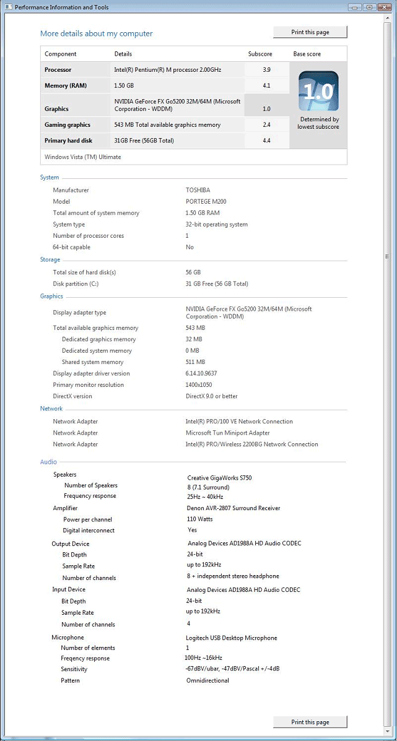Select the Primary hard disk component row
397x741 pixels.
tap(68, 141)
